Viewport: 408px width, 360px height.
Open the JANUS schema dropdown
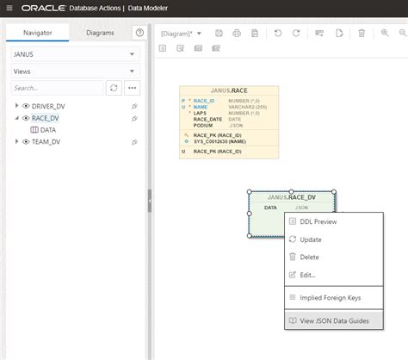(75, 54)
